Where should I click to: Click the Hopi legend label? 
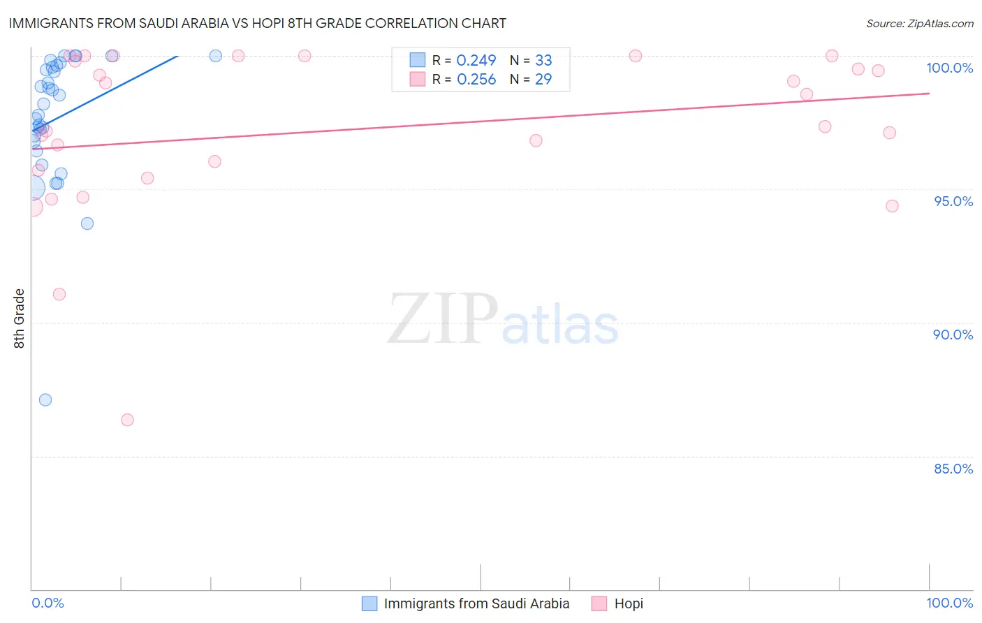coord(629,603)
